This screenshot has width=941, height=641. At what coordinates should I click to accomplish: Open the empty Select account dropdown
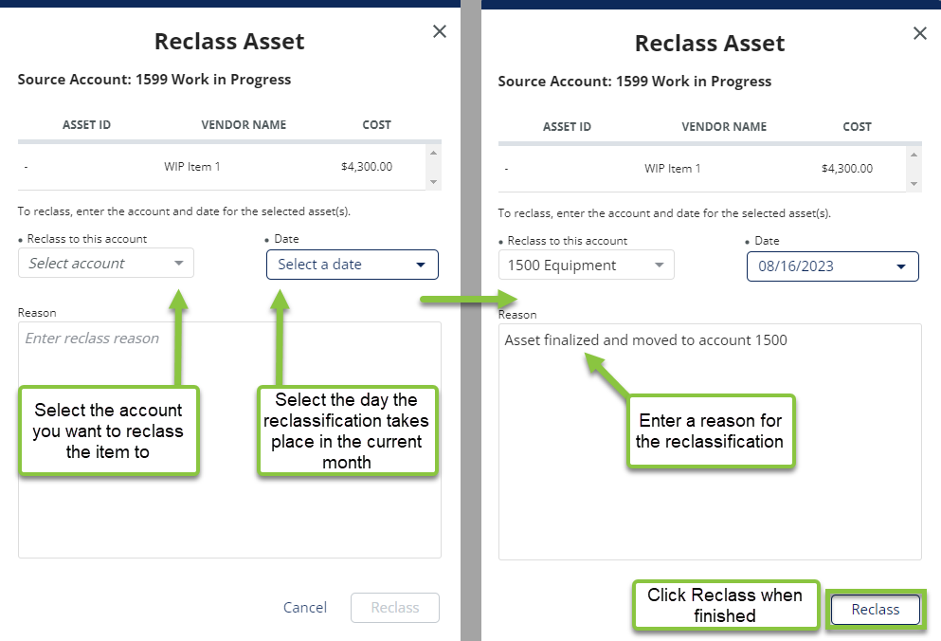(x=106, y=263)
